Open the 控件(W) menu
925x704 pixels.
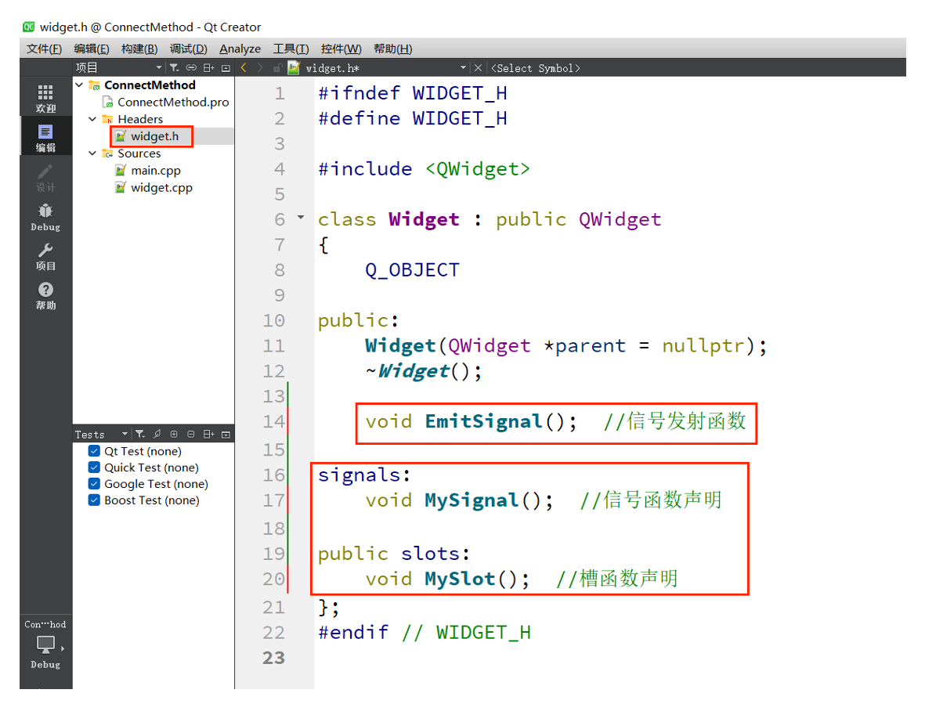pyautogui.click(x=341, y=49)
